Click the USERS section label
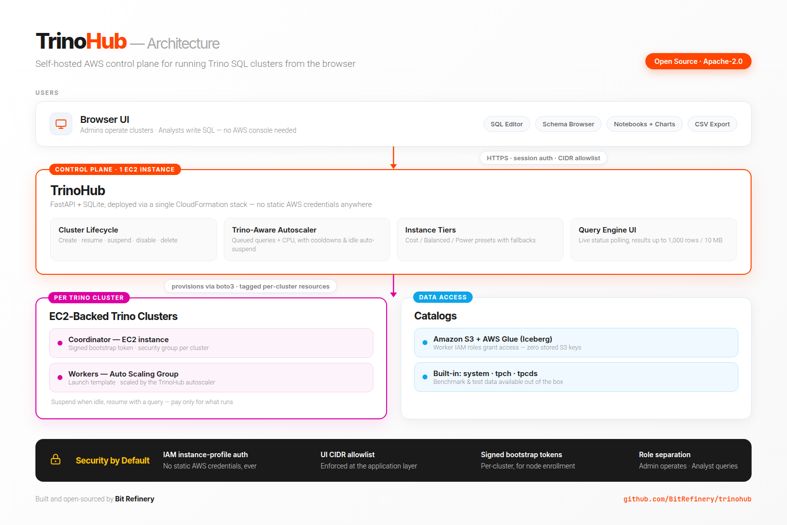Viewport: 787px width, 525px height. pos(47,93)
